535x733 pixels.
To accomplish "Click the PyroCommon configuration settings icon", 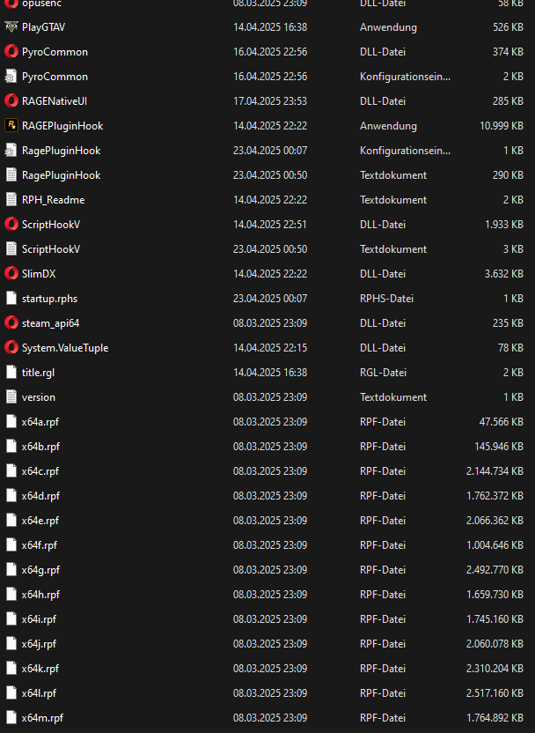I will click(11, 76).
